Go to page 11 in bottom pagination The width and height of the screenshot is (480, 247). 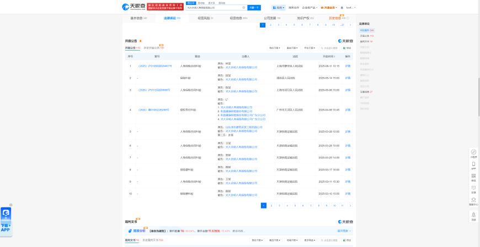(342, 206)
